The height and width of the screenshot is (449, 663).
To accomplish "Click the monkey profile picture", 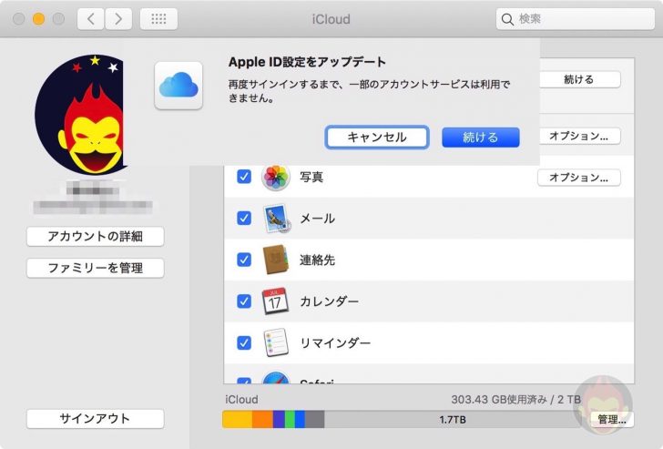I will [x=81, y=114].
